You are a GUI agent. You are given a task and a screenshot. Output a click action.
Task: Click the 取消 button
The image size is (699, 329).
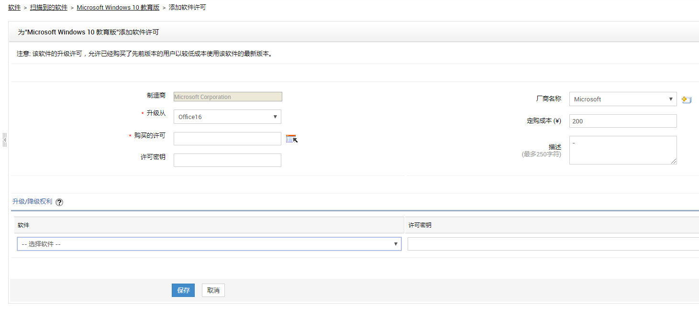(213, 290)
